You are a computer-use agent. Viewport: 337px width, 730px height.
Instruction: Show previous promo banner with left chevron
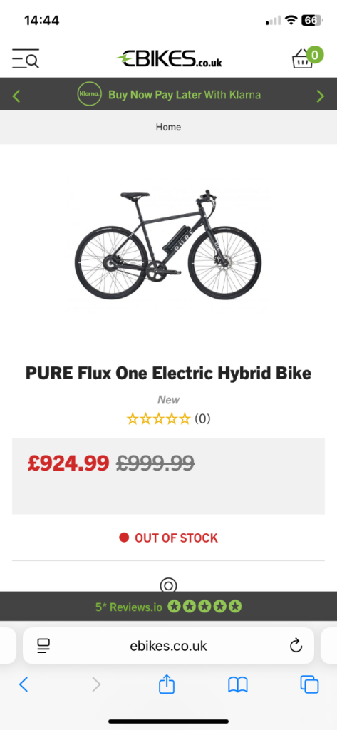[x=16, y=96]
